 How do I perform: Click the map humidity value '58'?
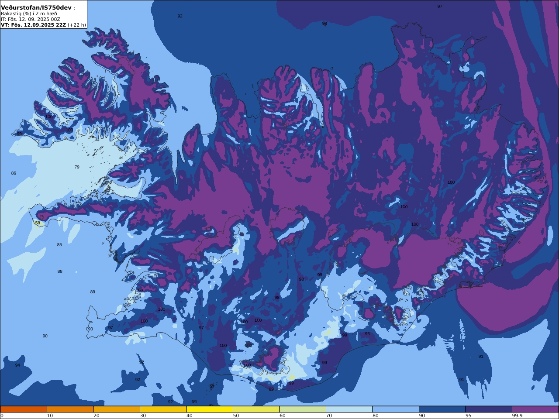(x=38, y=223)
